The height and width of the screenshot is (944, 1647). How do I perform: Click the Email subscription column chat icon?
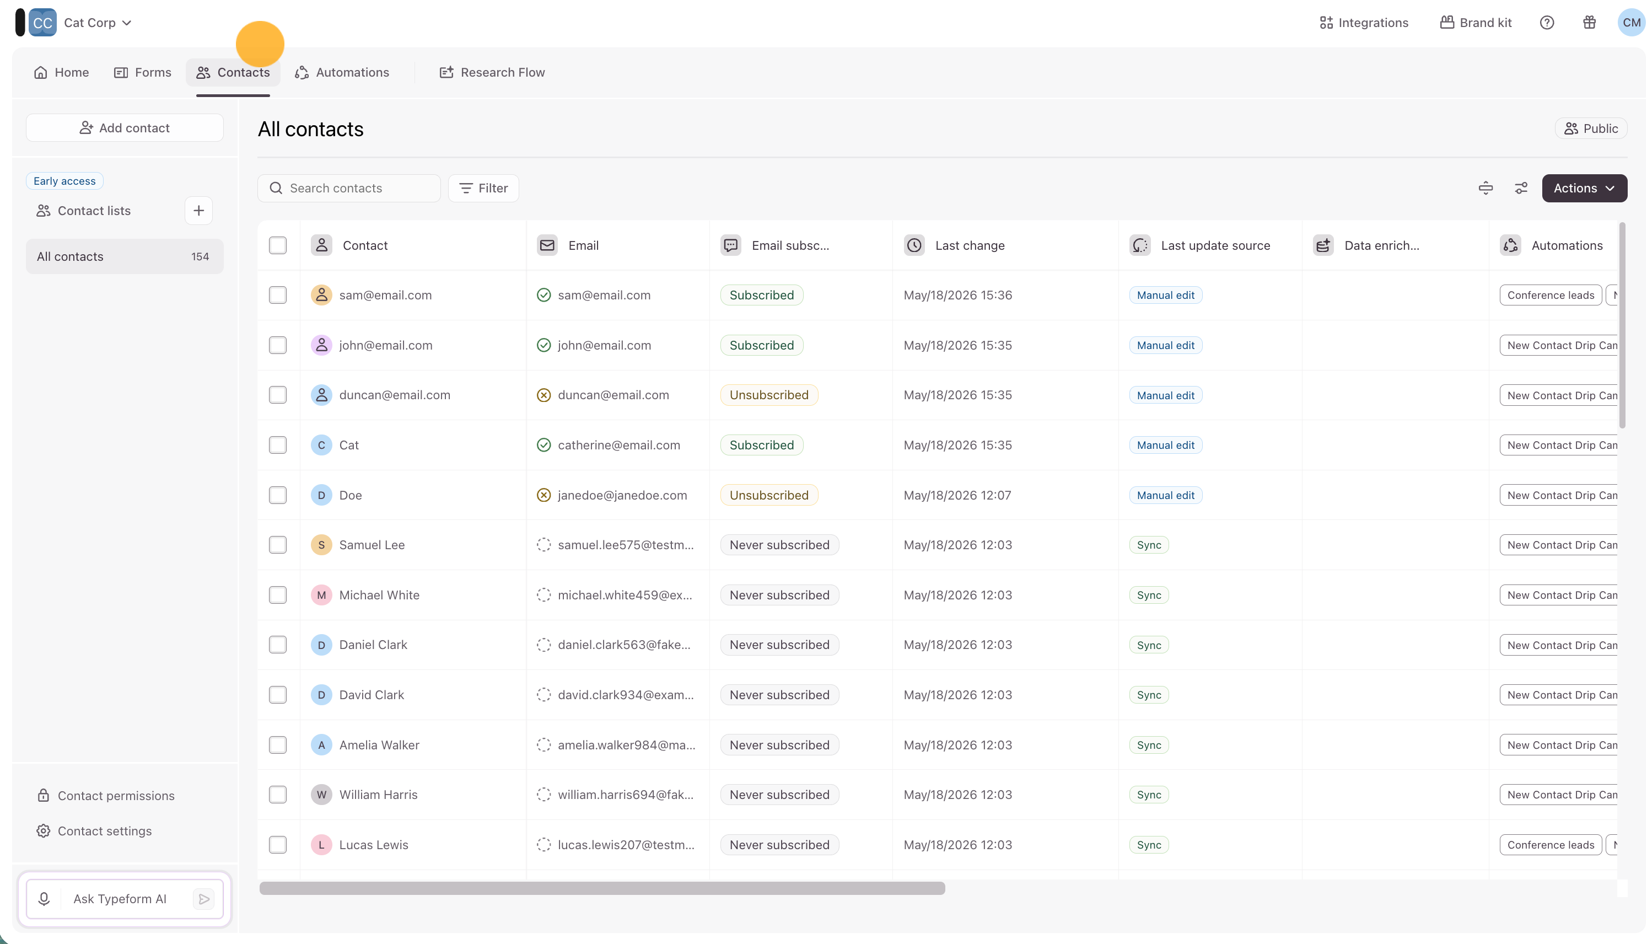coord(730,245)
